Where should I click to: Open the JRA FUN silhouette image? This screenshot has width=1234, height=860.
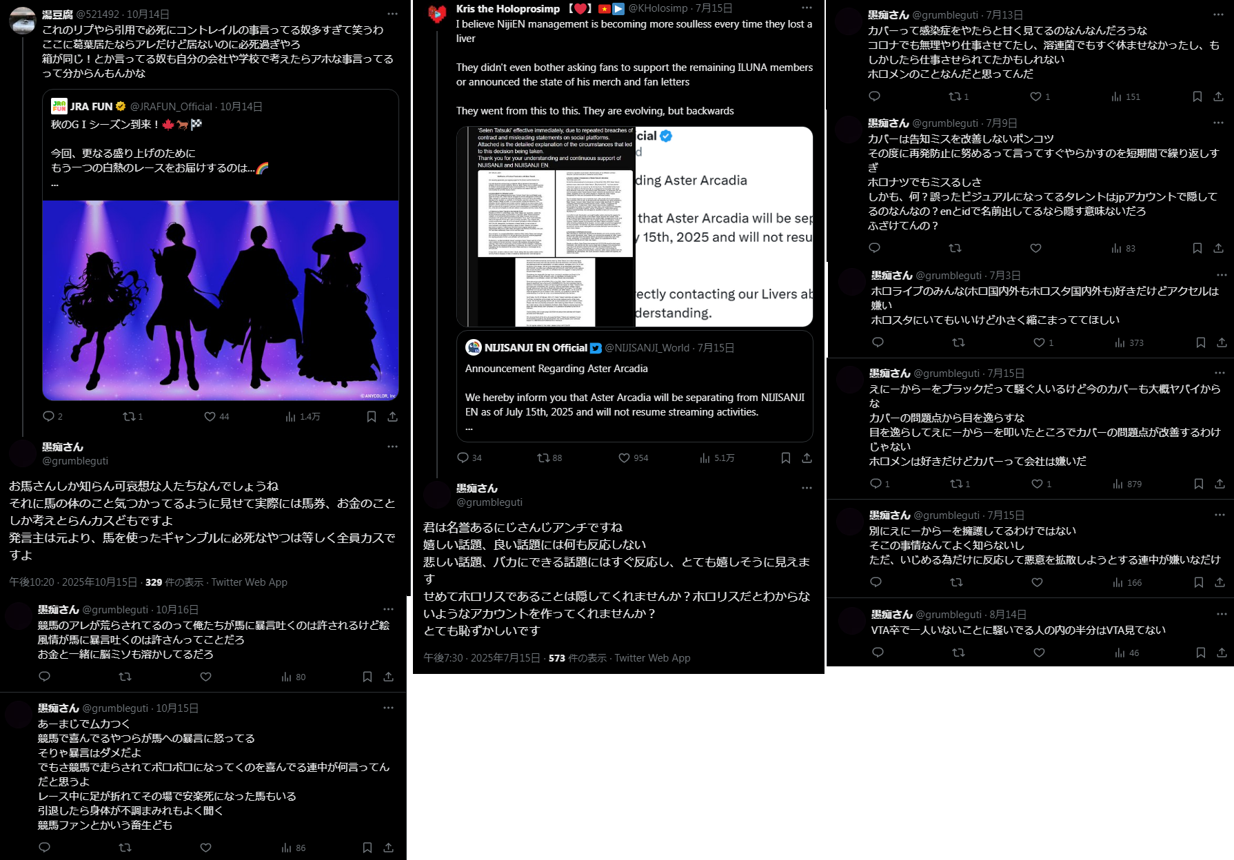(x=221, y=300)
